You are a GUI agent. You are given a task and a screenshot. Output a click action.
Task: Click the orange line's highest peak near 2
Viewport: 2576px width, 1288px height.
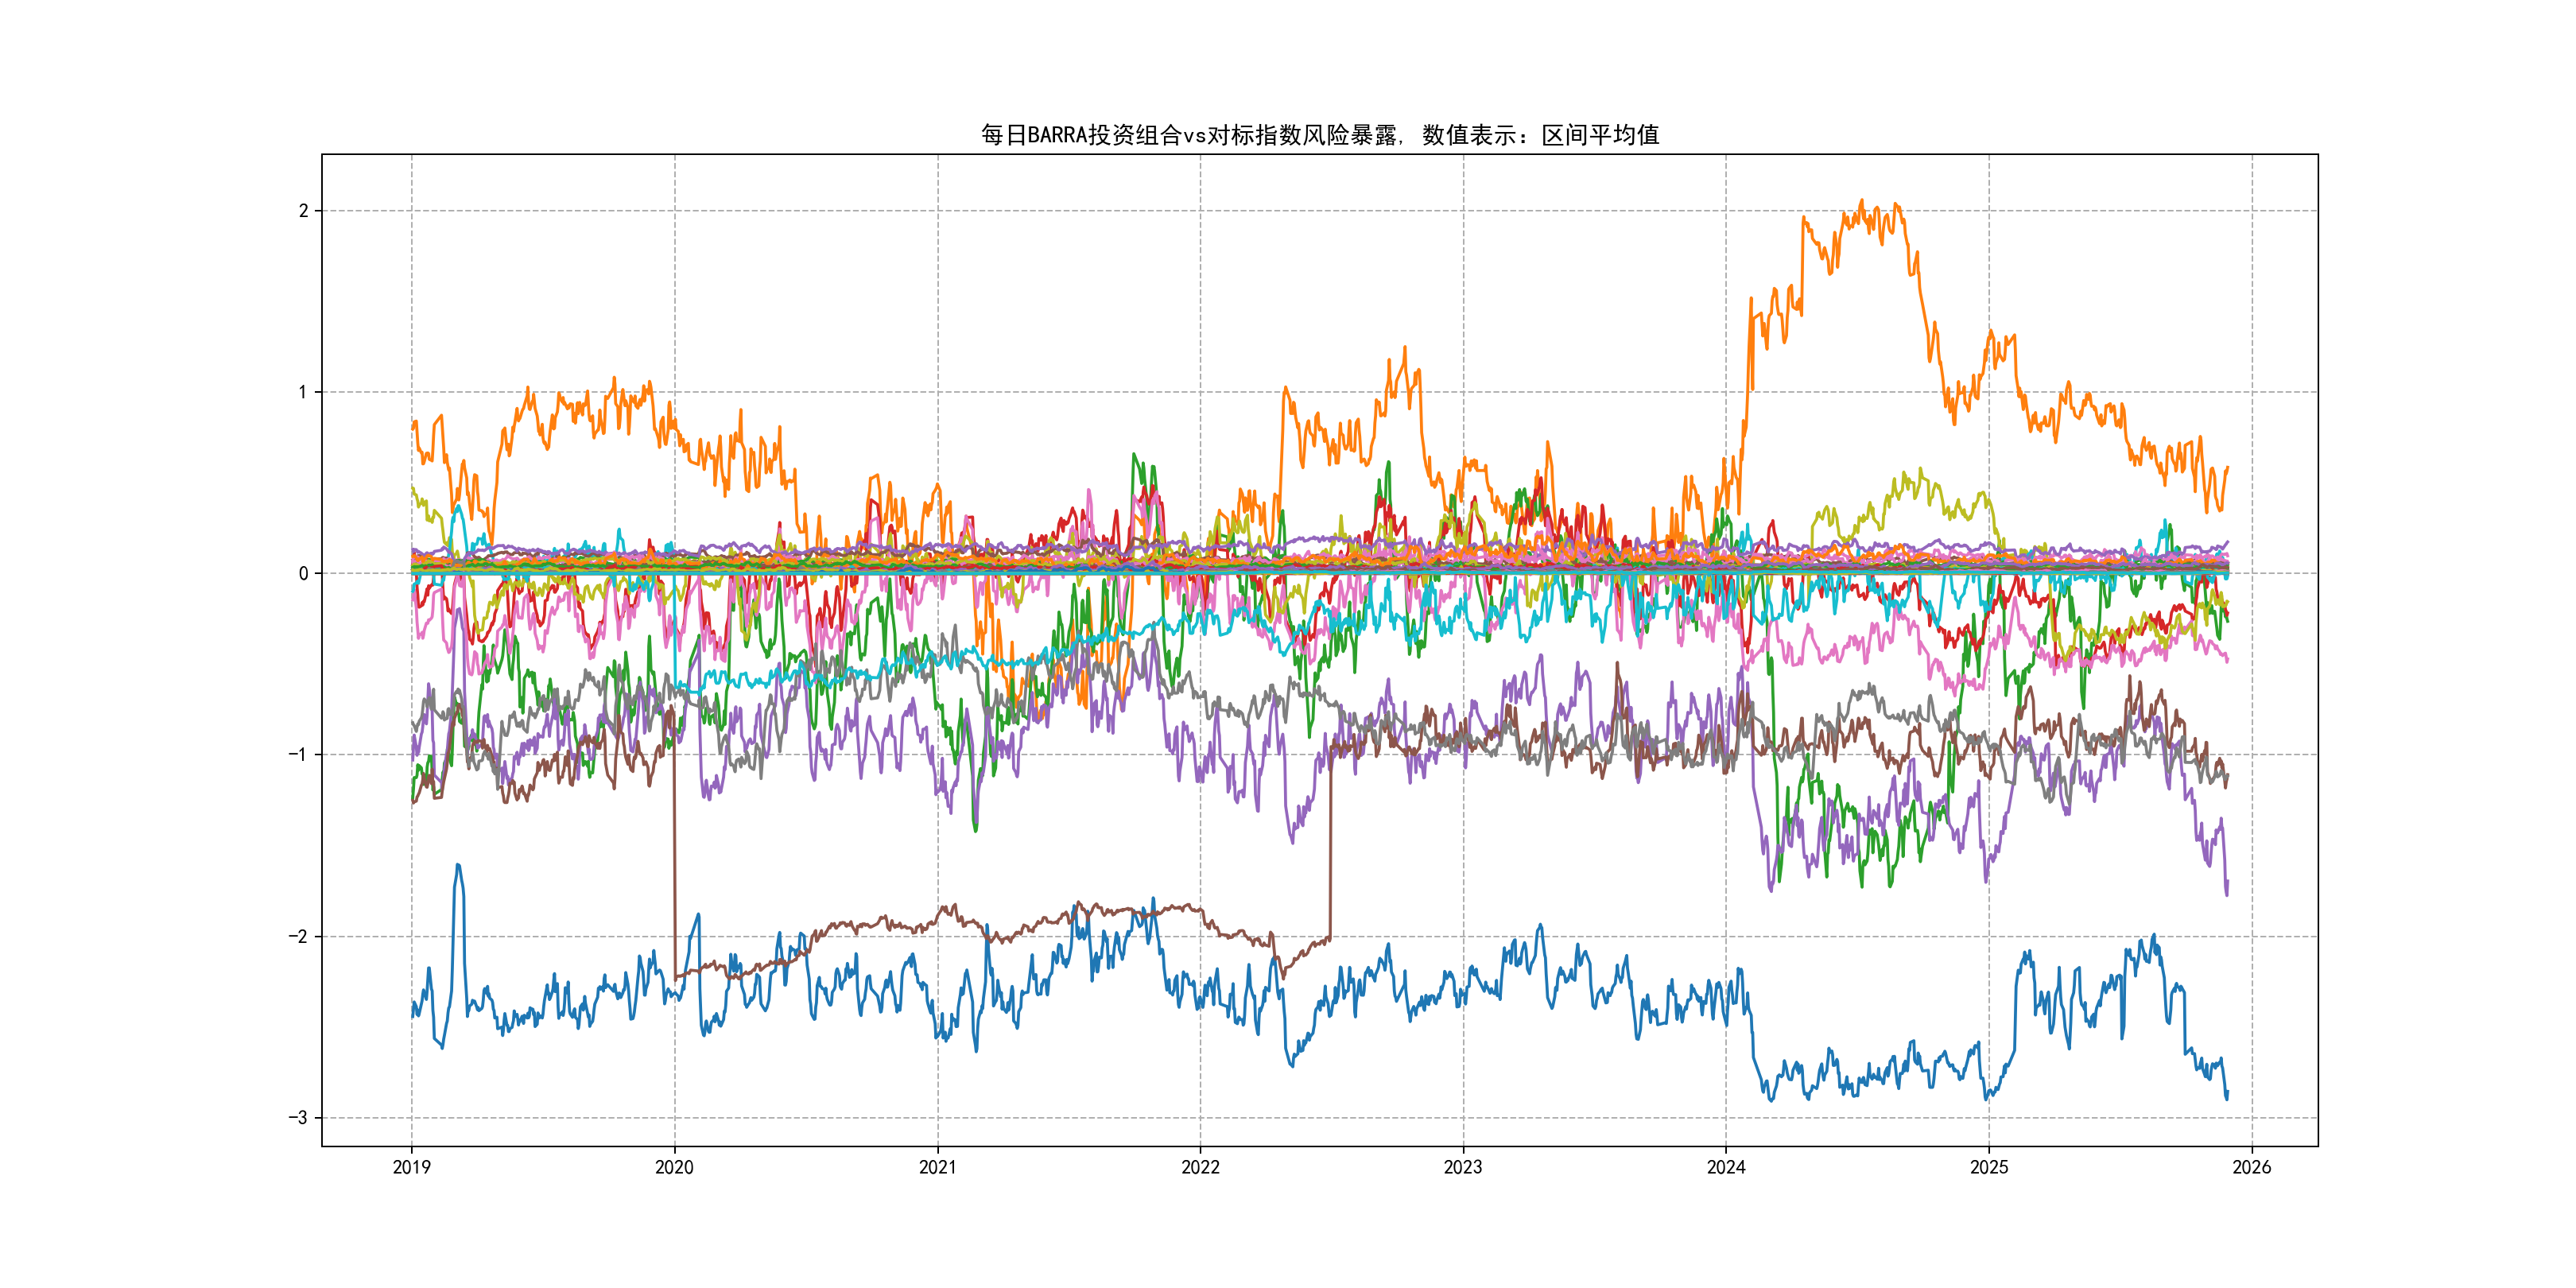[1861, 203]
